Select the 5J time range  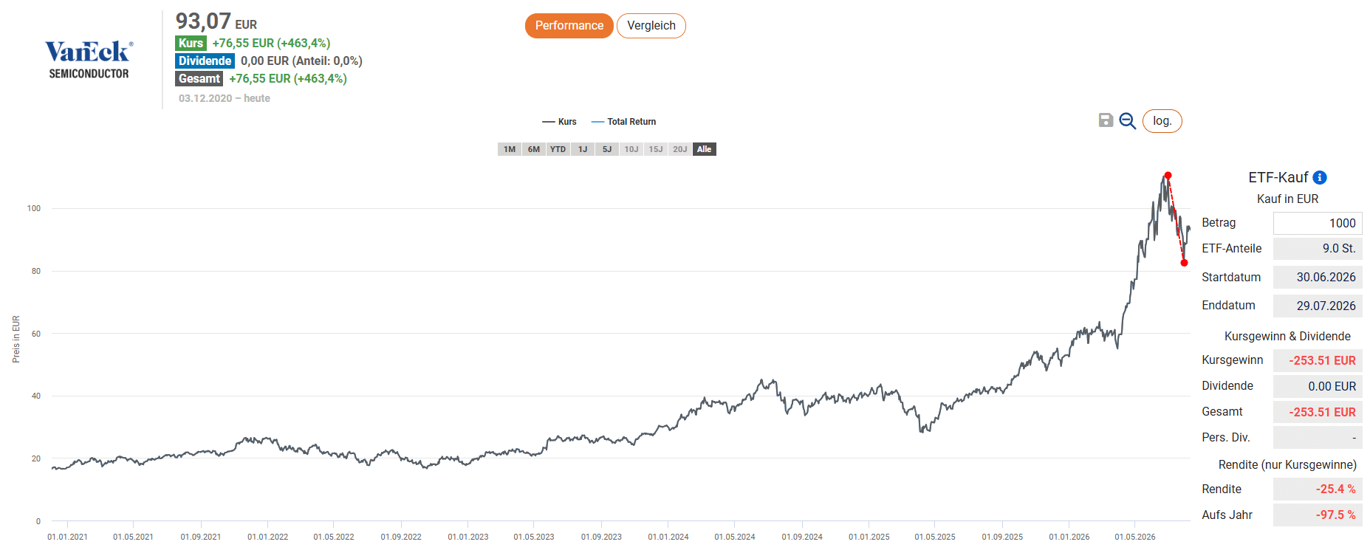click(607, 149)
